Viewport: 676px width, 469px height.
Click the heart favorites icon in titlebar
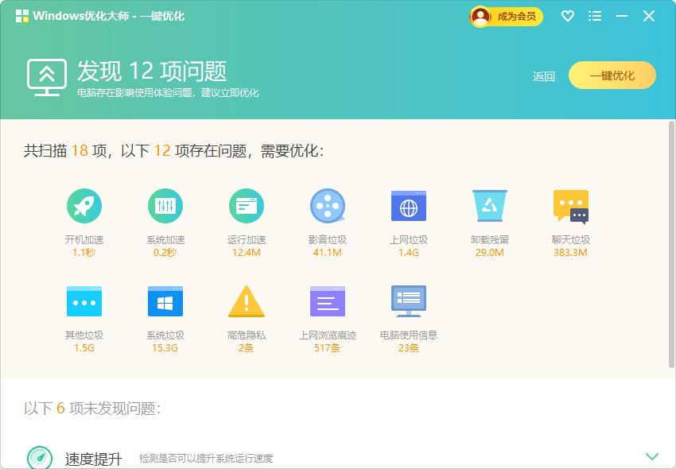coord(567,16)
